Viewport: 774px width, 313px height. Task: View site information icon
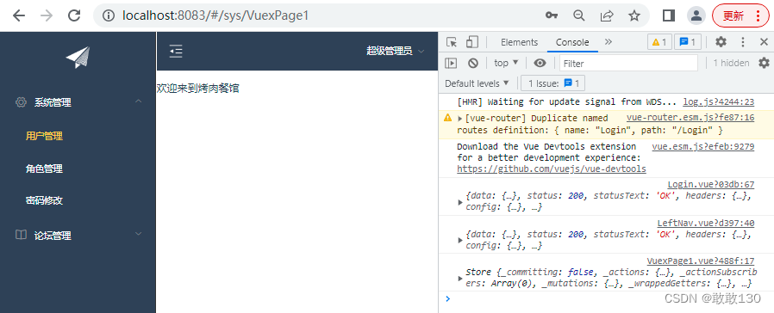(x=109, y=15)
